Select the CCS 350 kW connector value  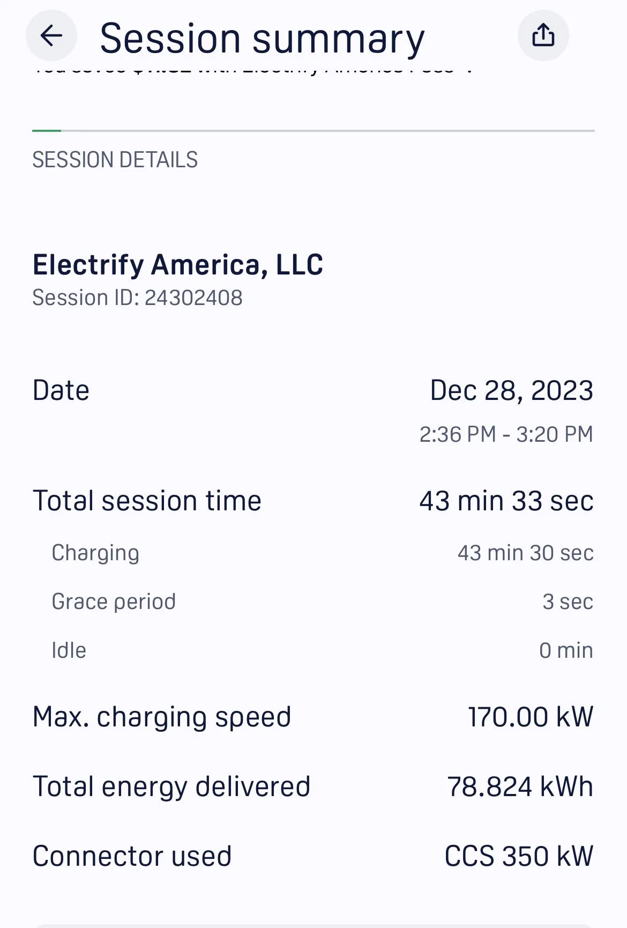tap(519, 856)
